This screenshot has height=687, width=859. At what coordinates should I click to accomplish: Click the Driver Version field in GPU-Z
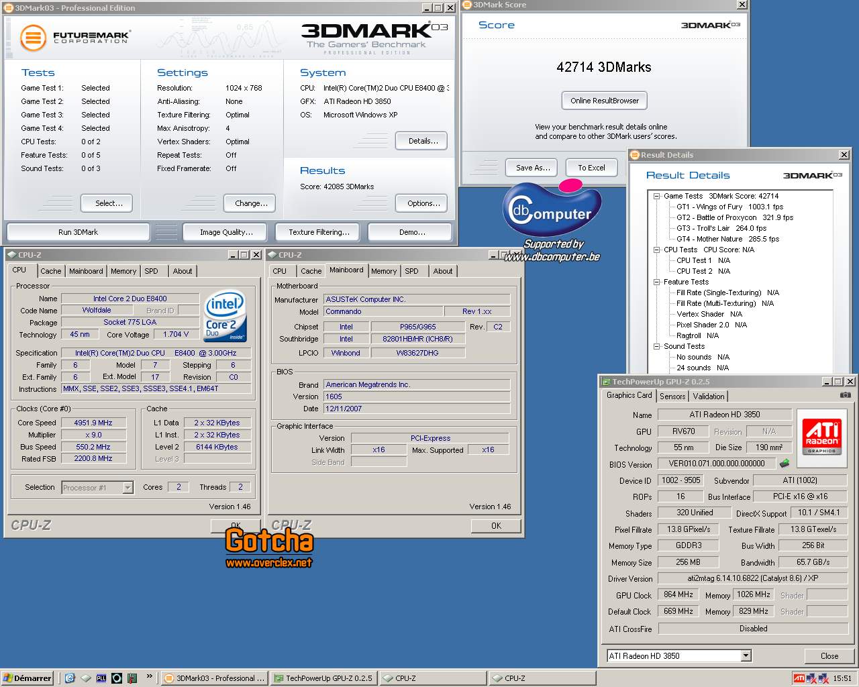753,578
